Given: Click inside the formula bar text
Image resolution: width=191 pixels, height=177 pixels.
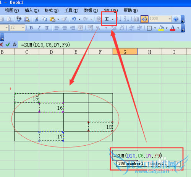Looking at the screenshot, I should (x=45, y=45).
